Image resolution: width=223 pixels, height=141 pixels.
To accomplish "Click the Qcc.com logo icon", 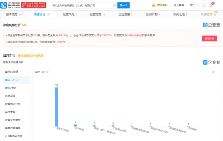I will tap(4, 5).
